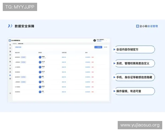
Task: Click the avatar in the 张海 row
Action: 40,82
